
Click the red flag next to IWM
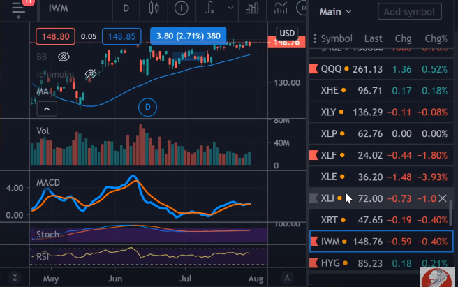[x=314, y=242]
